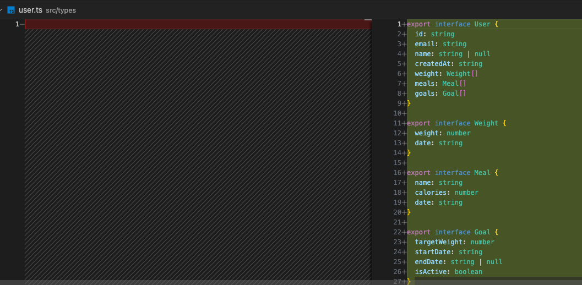The height and width of the screenshot is (285, 582).
Task: Click the 'createdAt: string' line
Action: pos(448,64)
